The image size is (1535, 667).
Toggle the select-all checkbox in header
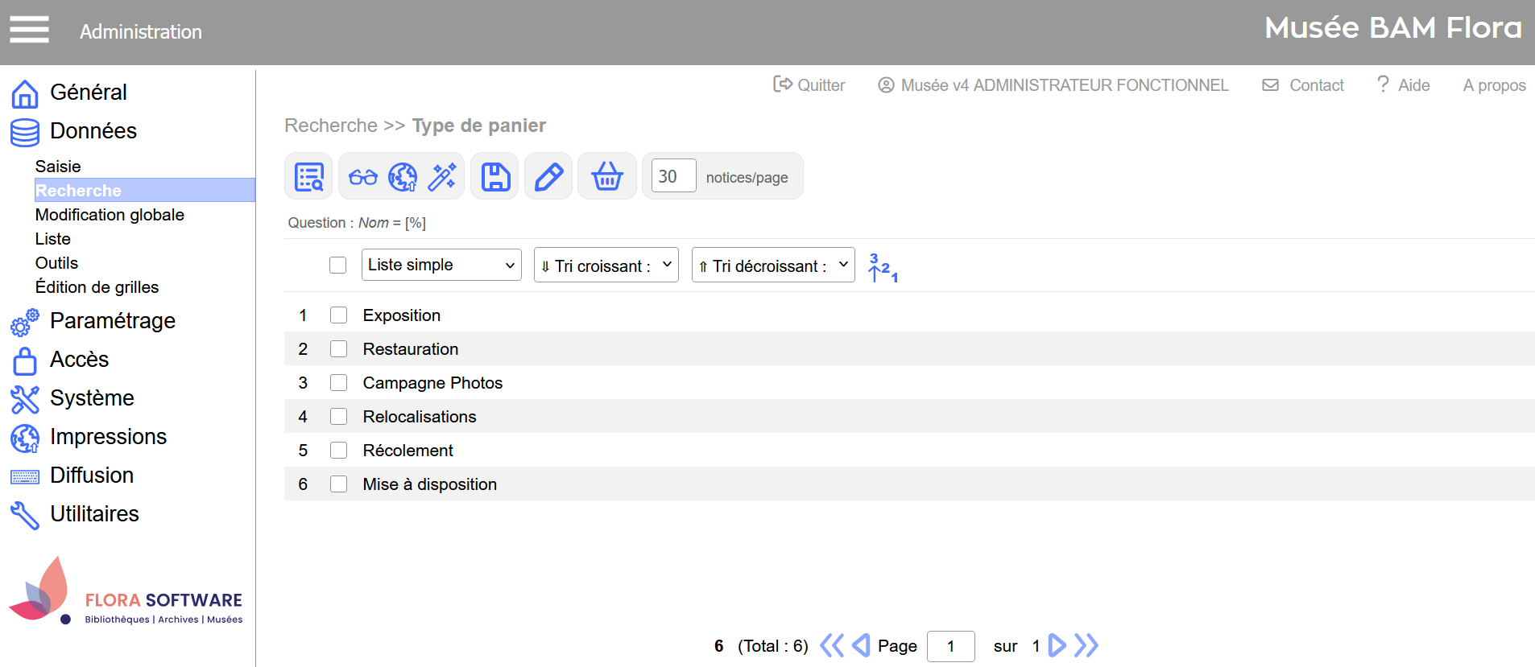click(337, 266)
